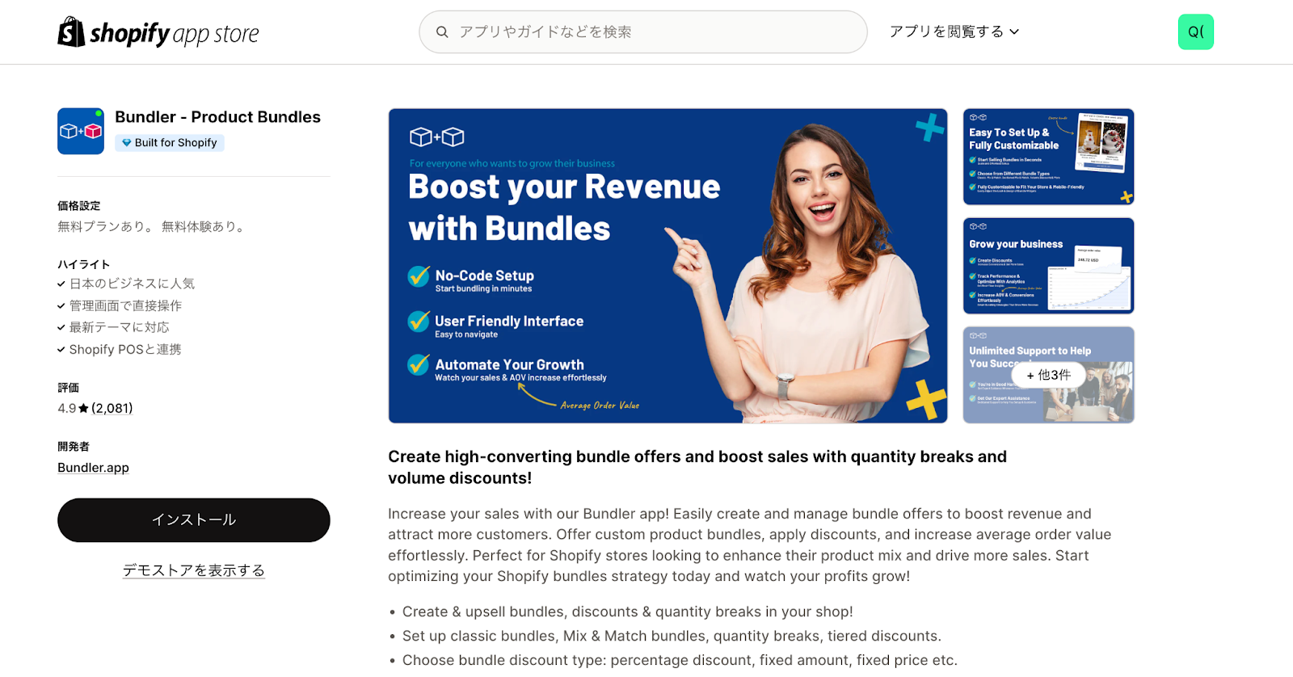Click the 価格設定 heading
This screenshot has width=1293, height=677.
(x=79, y=206)
